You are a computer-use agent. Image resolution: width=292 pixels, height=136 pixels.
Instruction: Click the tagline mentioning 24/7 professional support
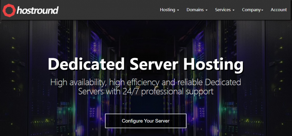click(146, 87)
